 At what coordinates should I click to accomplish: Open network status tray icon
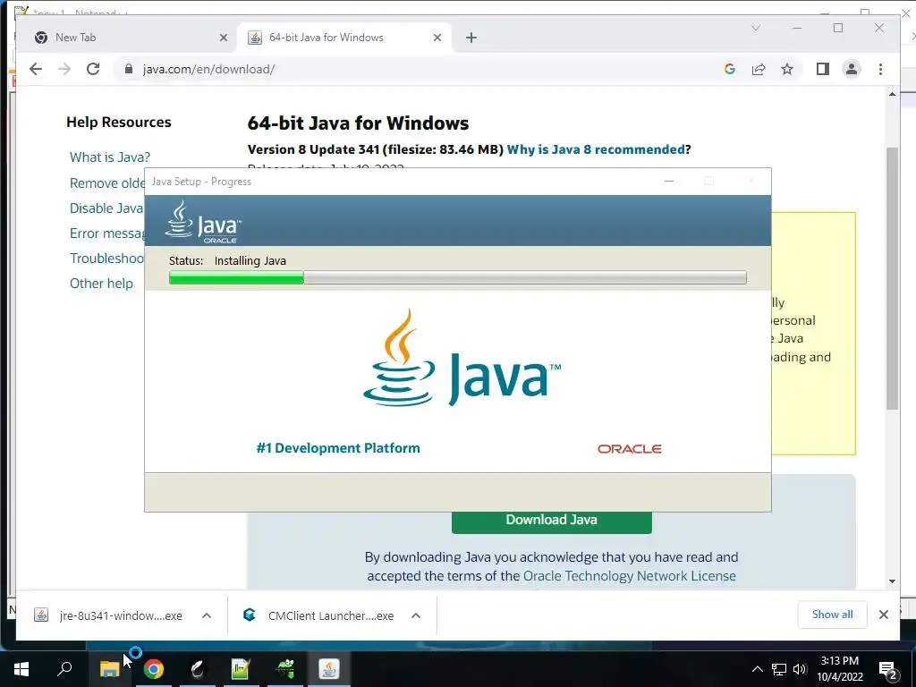(779, 669)
